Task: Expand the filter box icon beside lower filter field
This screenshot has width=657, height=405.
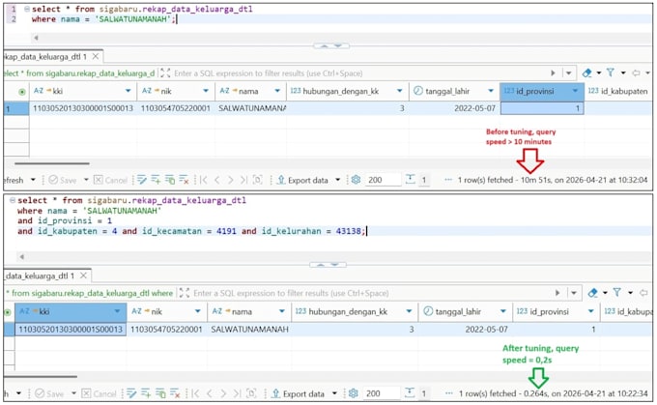Action: tap(185, 293)
